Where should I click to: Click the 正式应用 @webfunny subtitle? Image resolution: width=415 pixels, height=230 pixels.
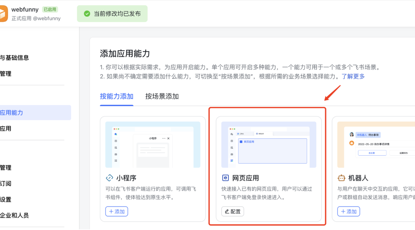pos(36,18)
